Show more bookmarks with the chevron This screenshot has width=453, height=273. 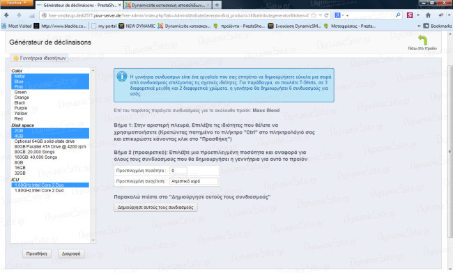click(x=419, y=26)
